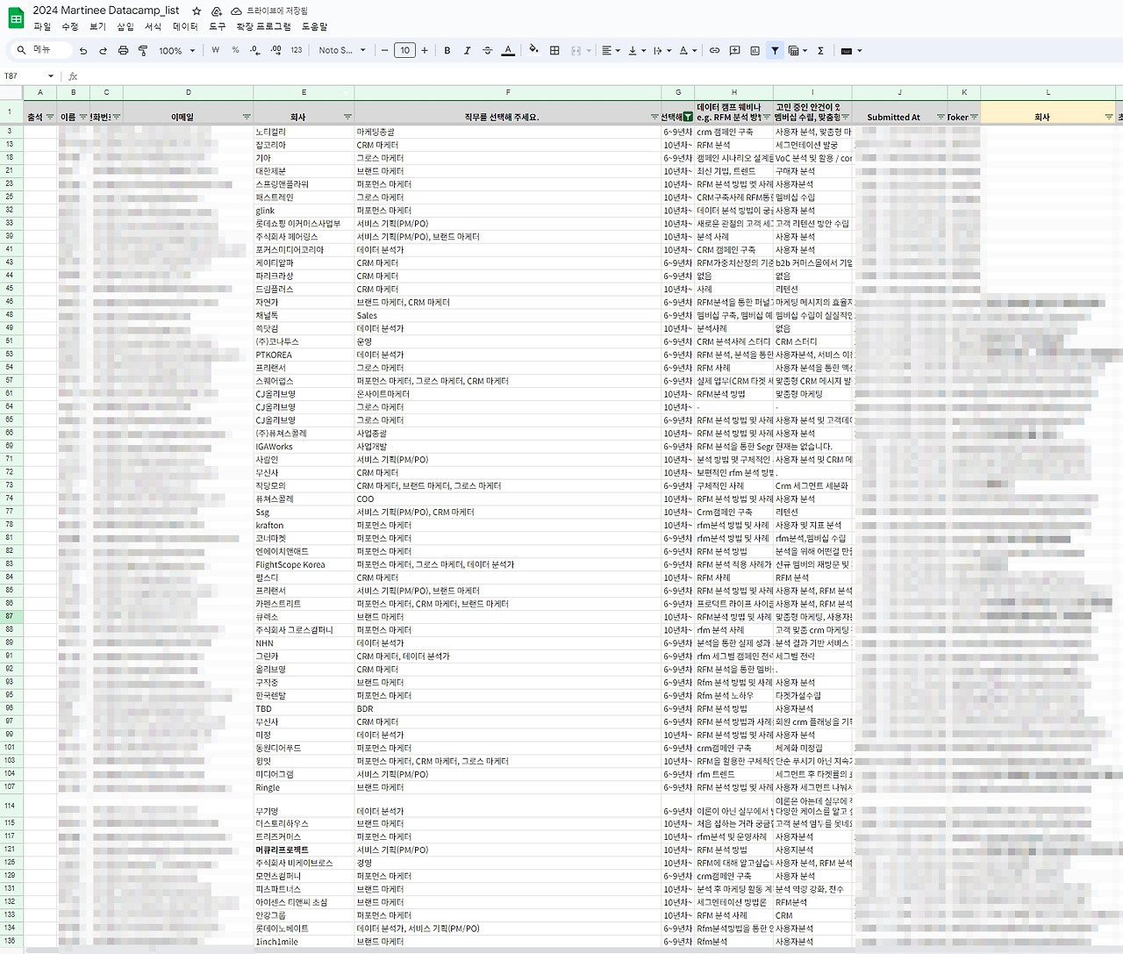Open the 서식 menu
The image size is (1123, 954).
click(x=153, y=27)
